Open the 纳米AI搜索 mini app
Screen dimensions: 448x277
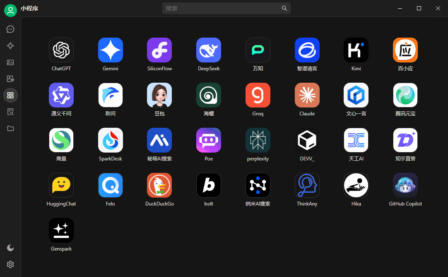click(258, 186)
